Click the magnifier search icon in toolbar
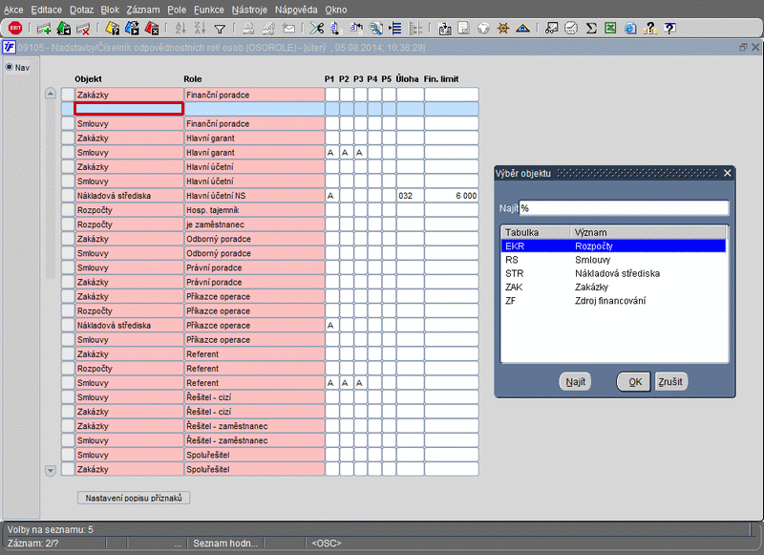 pyautogui.click(x=375, y=29)
